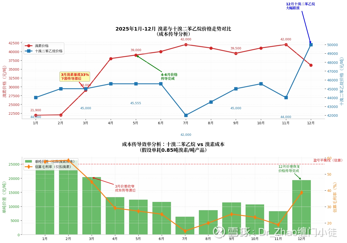Click the orange 估算毛利率 legend diamond marker
This screenshot has width=347, height=243.
click(x=29, y=167)
